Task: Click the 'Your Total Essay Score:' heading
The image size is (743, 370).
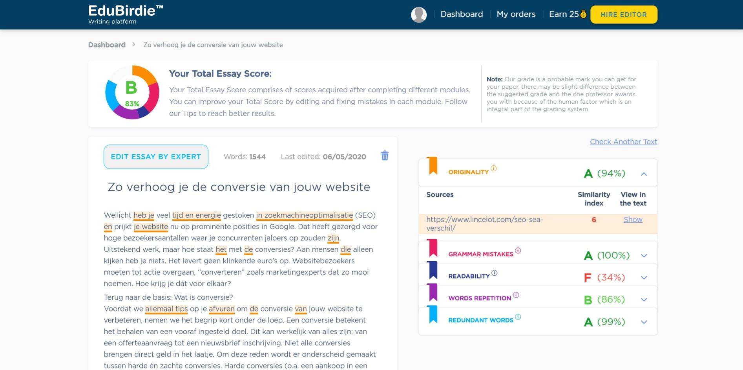Action: [x=220, y=73]
